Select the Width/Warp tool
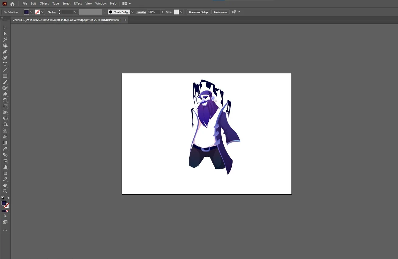398x259 pixels. coord(5,112)
